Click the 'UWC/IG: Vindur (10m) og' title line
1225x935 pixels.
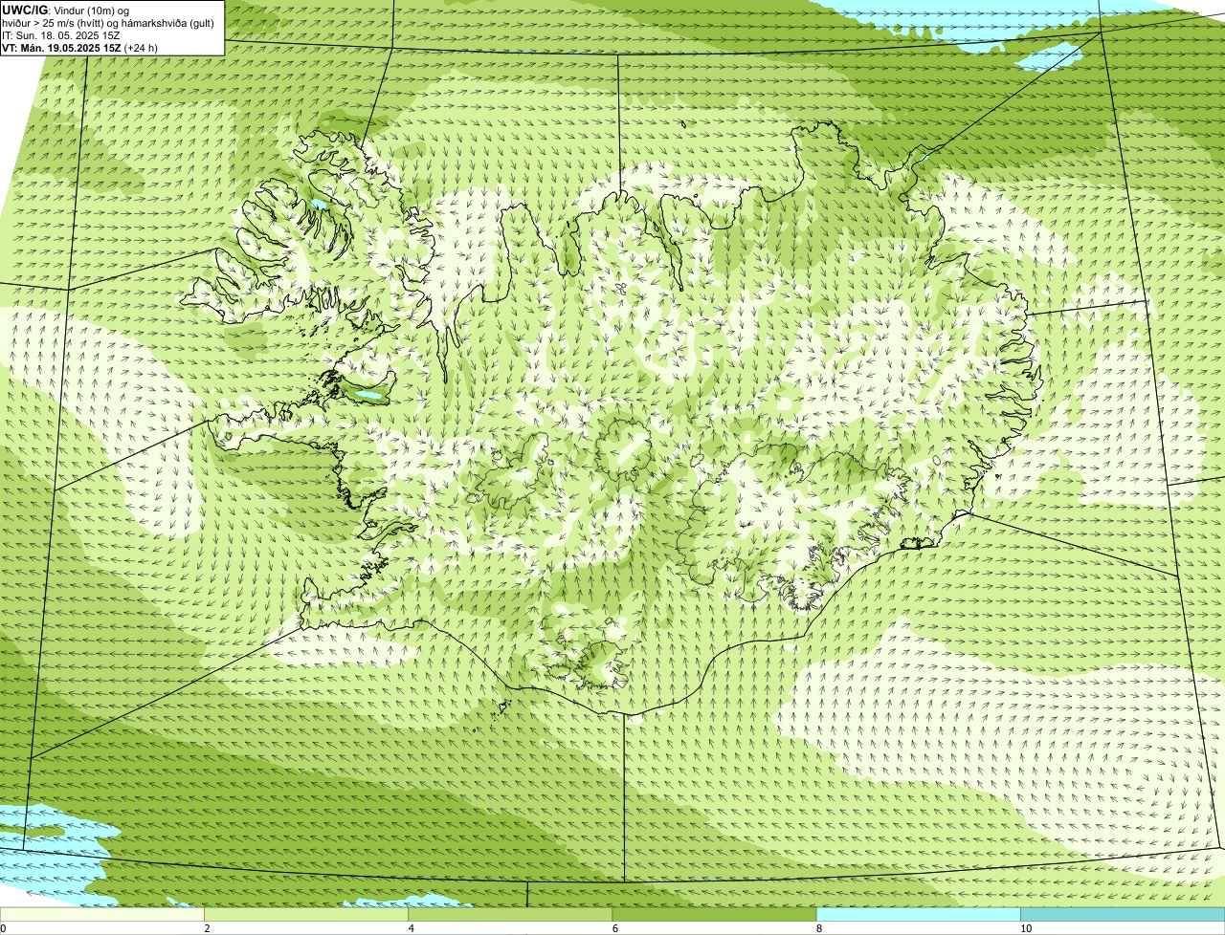point(66,10)
